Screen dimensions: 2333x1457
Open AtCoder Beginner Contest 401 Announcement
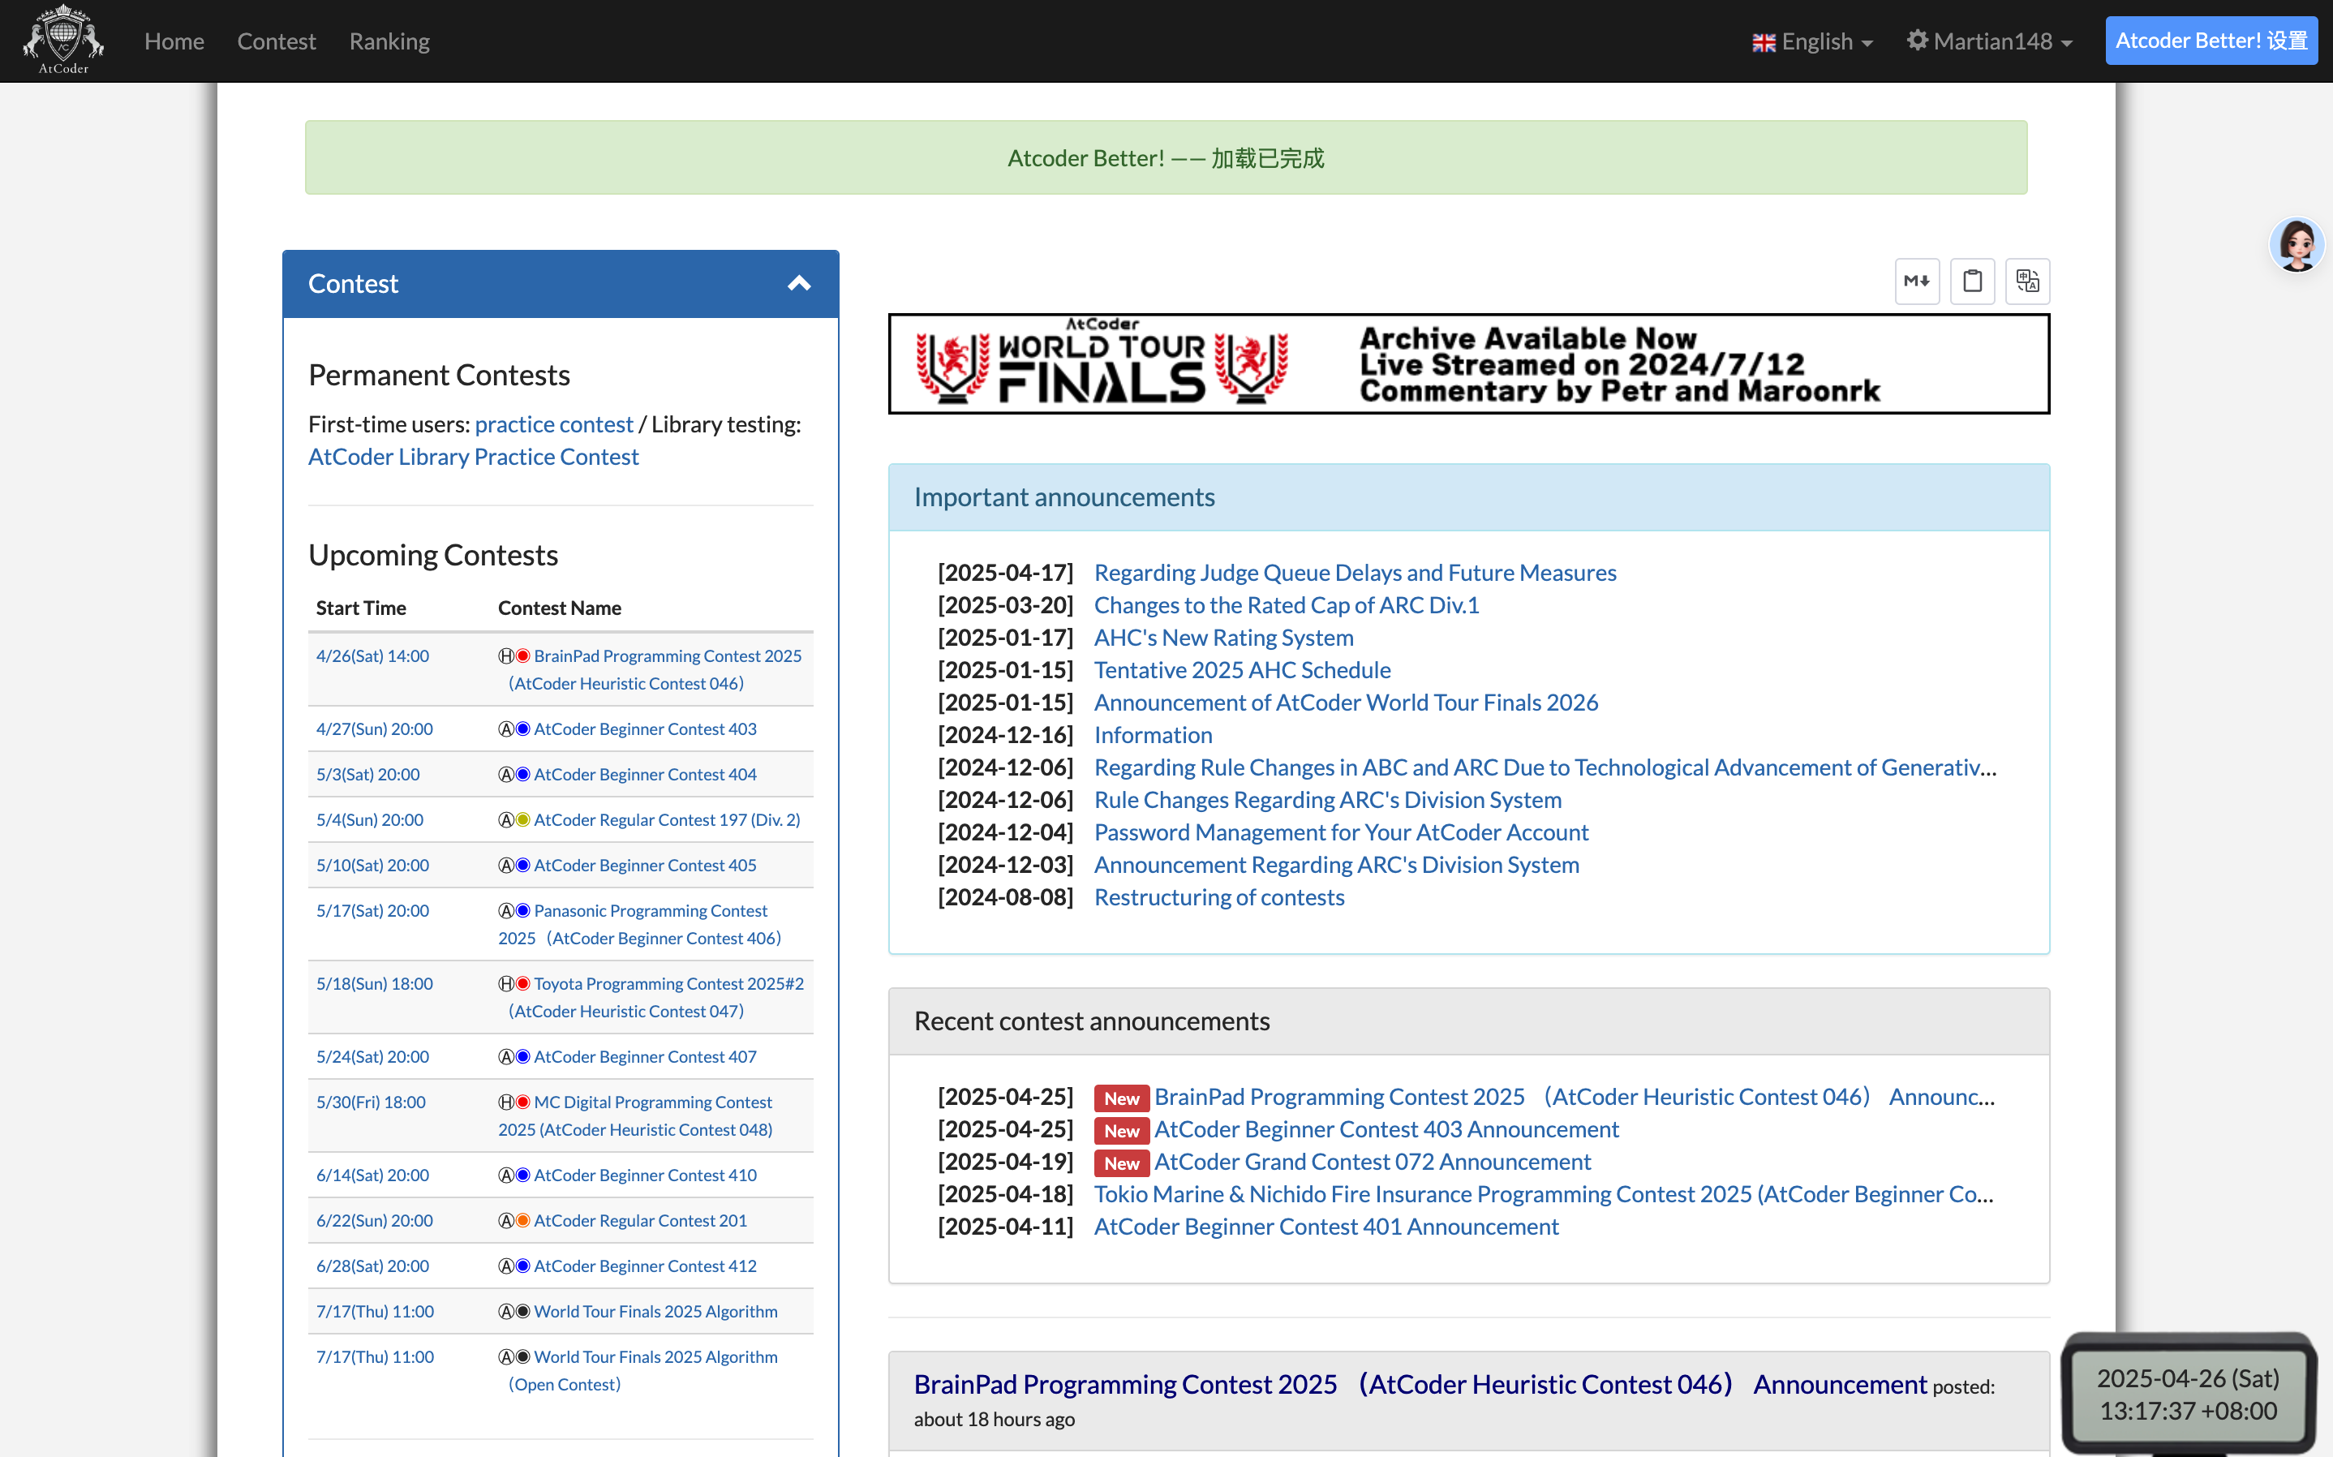point(1325,1226)
